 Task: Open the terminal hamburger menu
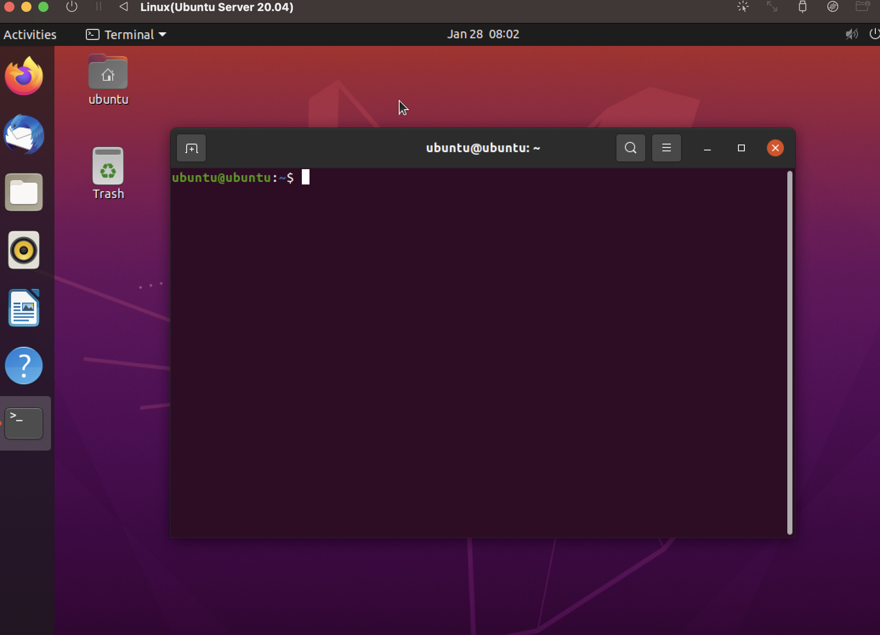point(666,148)
